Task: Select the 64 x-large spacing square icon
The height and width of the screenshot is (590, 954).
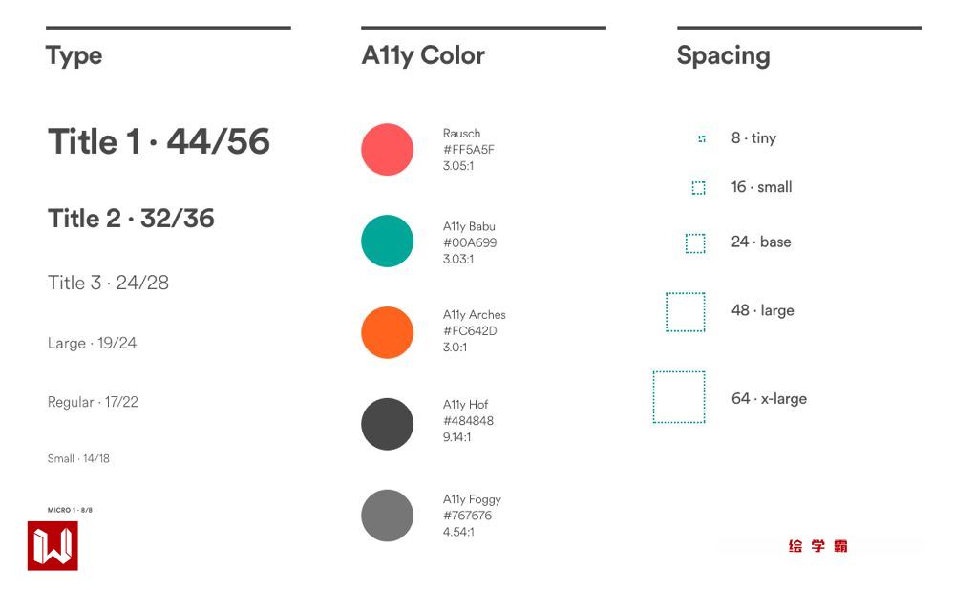Action: (679, 397)
